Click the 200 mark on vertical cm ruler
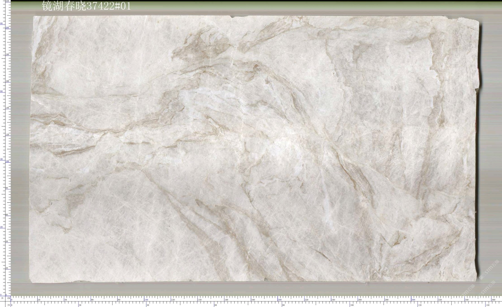502x307 pixels. 7,27
